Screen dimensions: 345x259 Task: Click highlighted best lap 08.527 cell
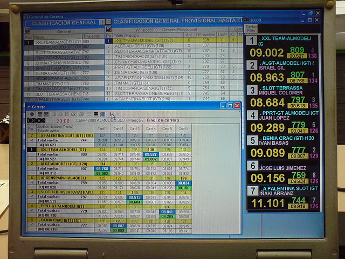[x=151, y=154]
